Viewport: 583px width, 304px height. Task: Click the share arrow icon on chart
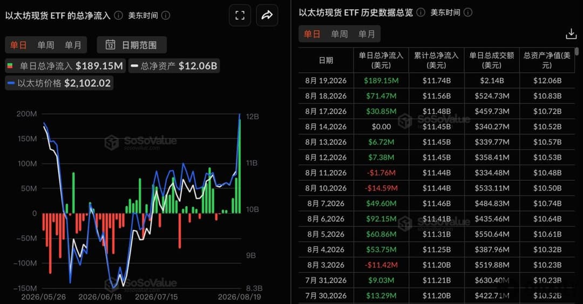click(267, 15)
